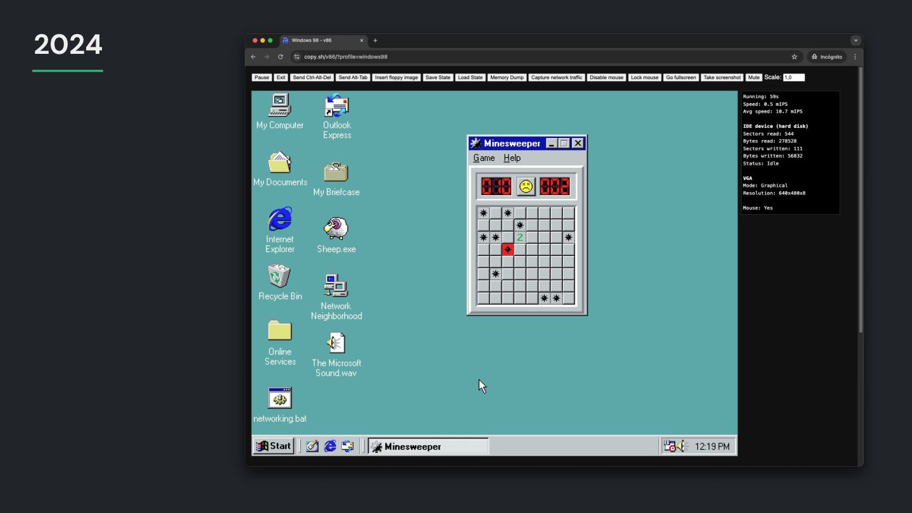Click the Scale input field

pos(793,77)
